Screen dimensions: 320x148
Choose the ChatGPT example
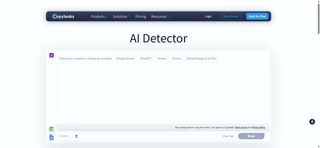(146, 58)
